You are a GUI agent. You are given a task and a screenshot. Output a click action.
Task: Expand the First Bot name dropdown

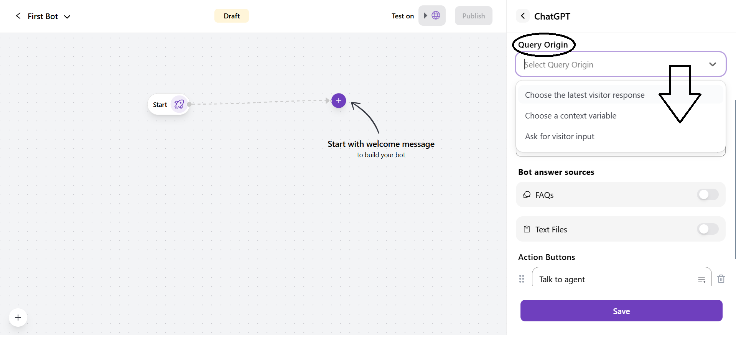pyautogui.click(x=67, y=16)
